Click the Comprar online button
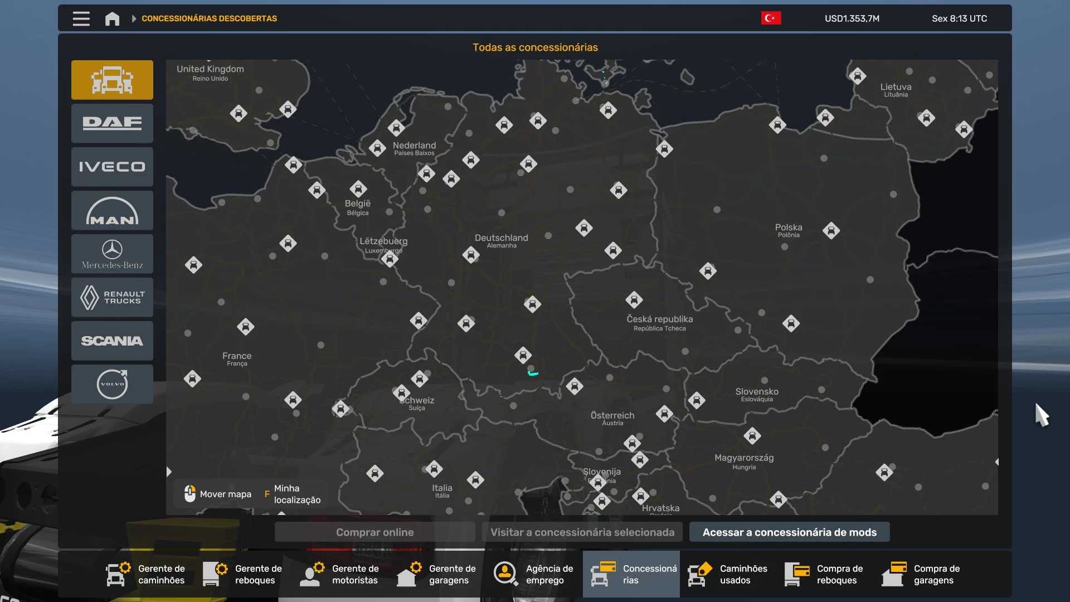Viewport: 1070px width, 602px height. [x=374, y=532]
